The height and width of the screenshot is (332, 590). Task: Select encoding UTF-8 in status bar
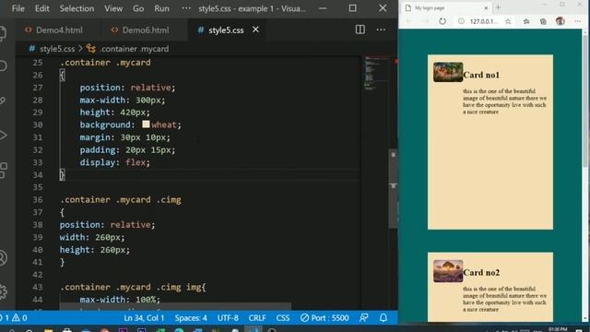228,317
